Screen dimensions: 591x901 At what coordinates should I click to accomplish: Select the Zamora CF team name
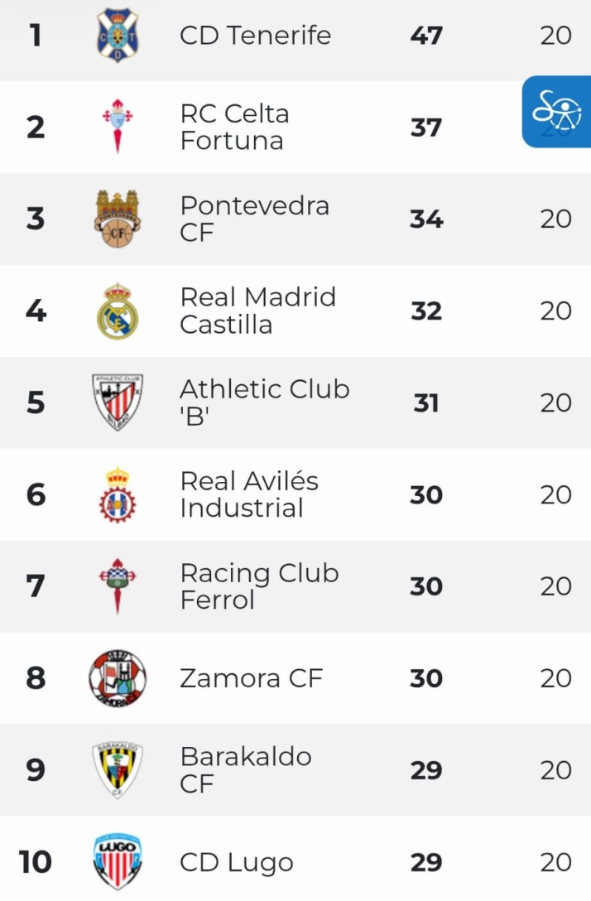251,678
